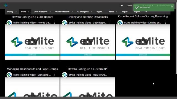The width and height of the screenshot is (177, 99).
Task: Open the Admin tab
Action: pyautogui.click(x=111, y=12)
